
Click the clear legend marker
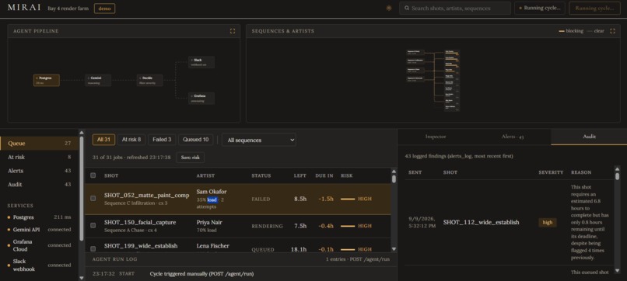(590, 31)
